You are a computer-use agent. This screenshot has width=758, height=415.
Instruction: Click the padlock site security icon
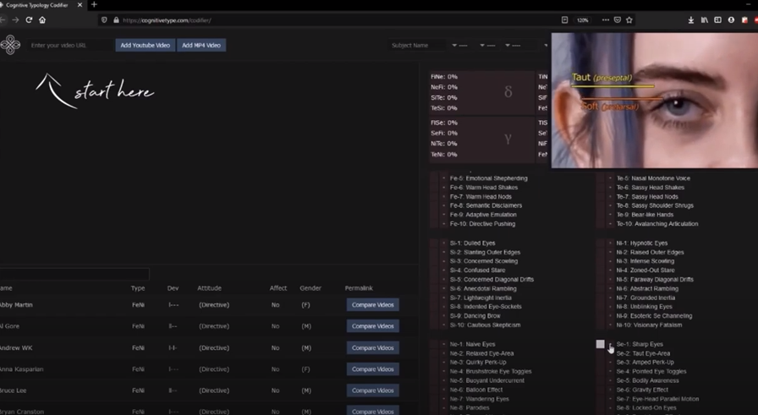tap(116, 20)
